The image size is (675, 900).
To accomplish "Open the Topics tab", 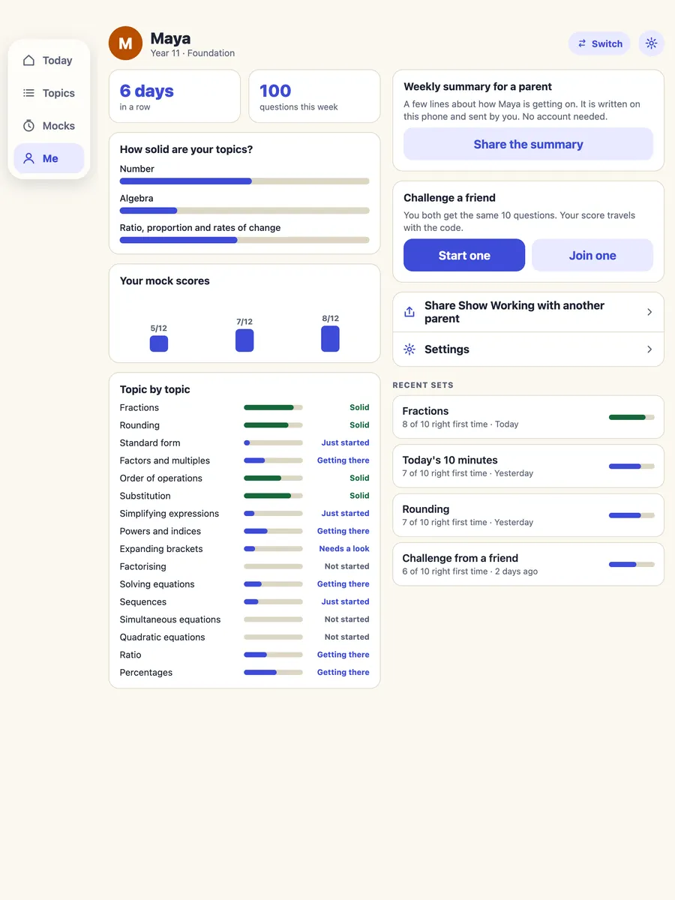I will coord(49,93).
